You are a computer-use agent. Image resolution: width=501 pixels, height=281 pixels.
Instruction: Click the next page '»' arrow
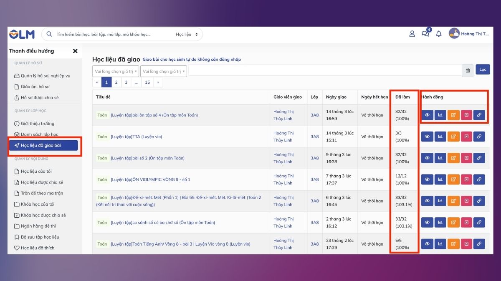[158, 82]
